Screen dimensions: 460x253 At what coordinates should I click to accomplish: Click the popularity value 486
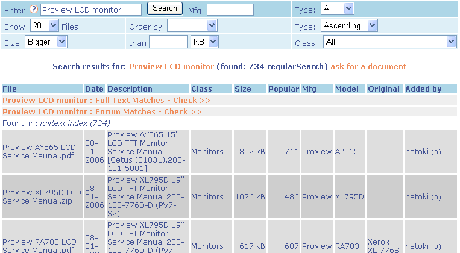click(x=292, y=197)
